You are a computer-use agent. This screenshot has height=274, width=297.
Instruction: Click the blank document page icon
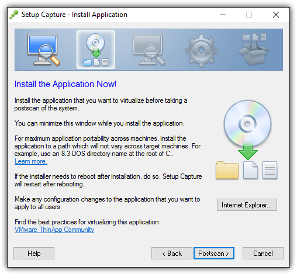coord(251,170)
